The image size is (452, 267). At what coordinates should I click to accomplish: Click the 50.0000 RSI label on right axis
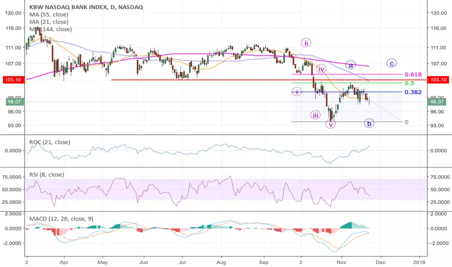click(x=440, y=189)
